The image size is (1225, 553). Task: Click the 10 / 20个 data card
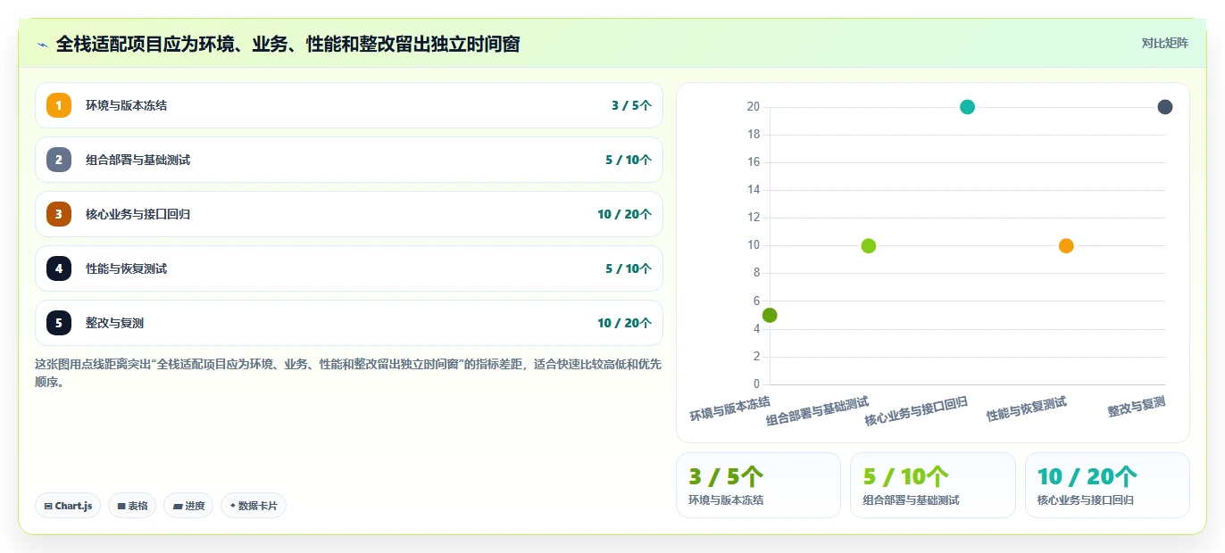(x=1107, y=485)
